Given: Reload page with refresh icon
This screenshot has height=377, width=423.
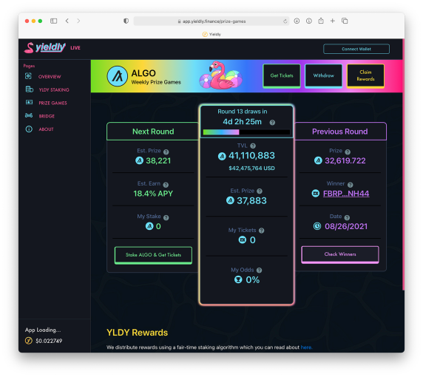Looking at the screenshot, I should point(285,21).
